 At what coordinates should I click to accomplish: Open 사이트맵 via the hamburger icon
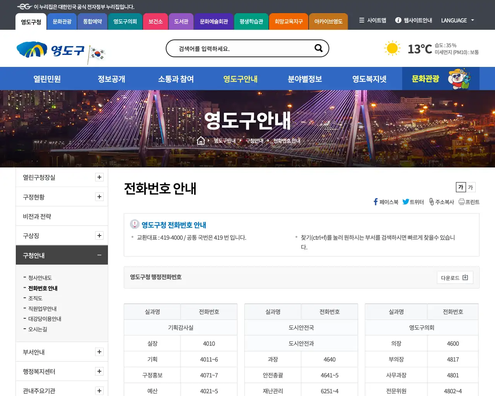(x=362, y=20)
